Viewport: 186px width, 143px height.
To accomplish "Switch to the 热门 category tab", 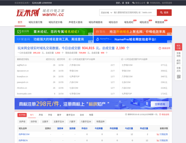I will pos(32,115).
